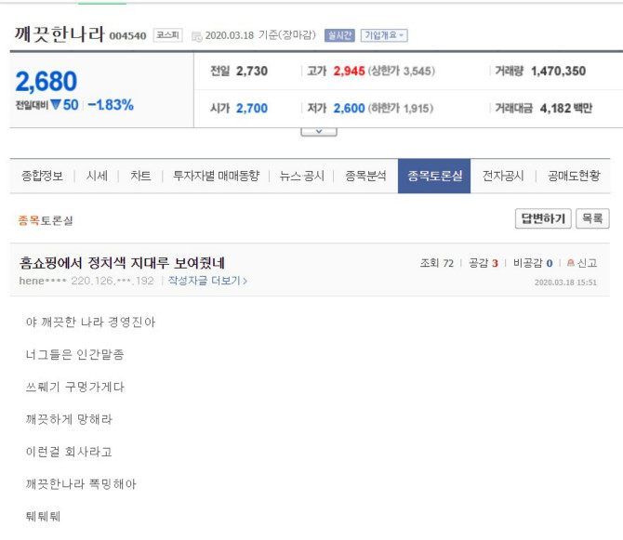
Task: Open the 전자공시 tab
Action: (x=503, y=176)
